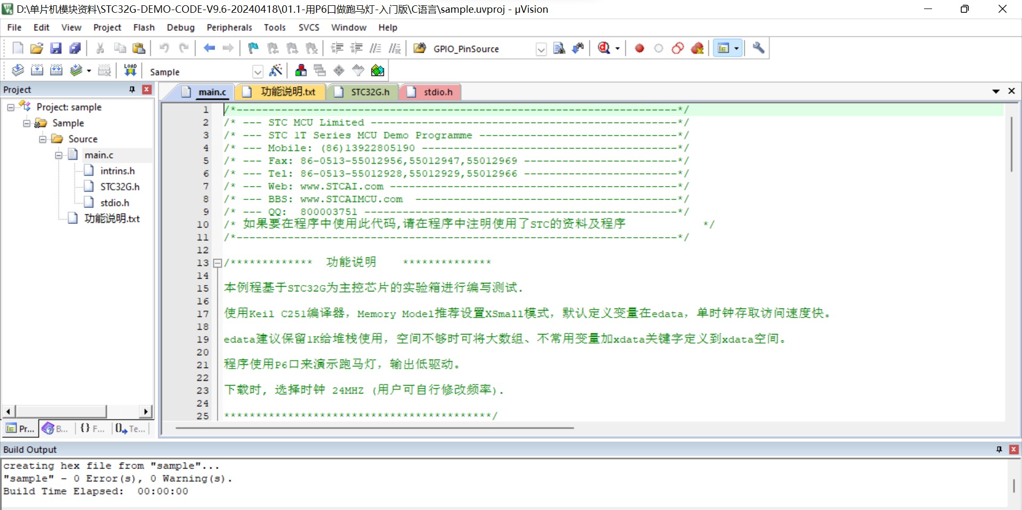Click the Build target icon
1022x510 pixels.
click(37, 70)
